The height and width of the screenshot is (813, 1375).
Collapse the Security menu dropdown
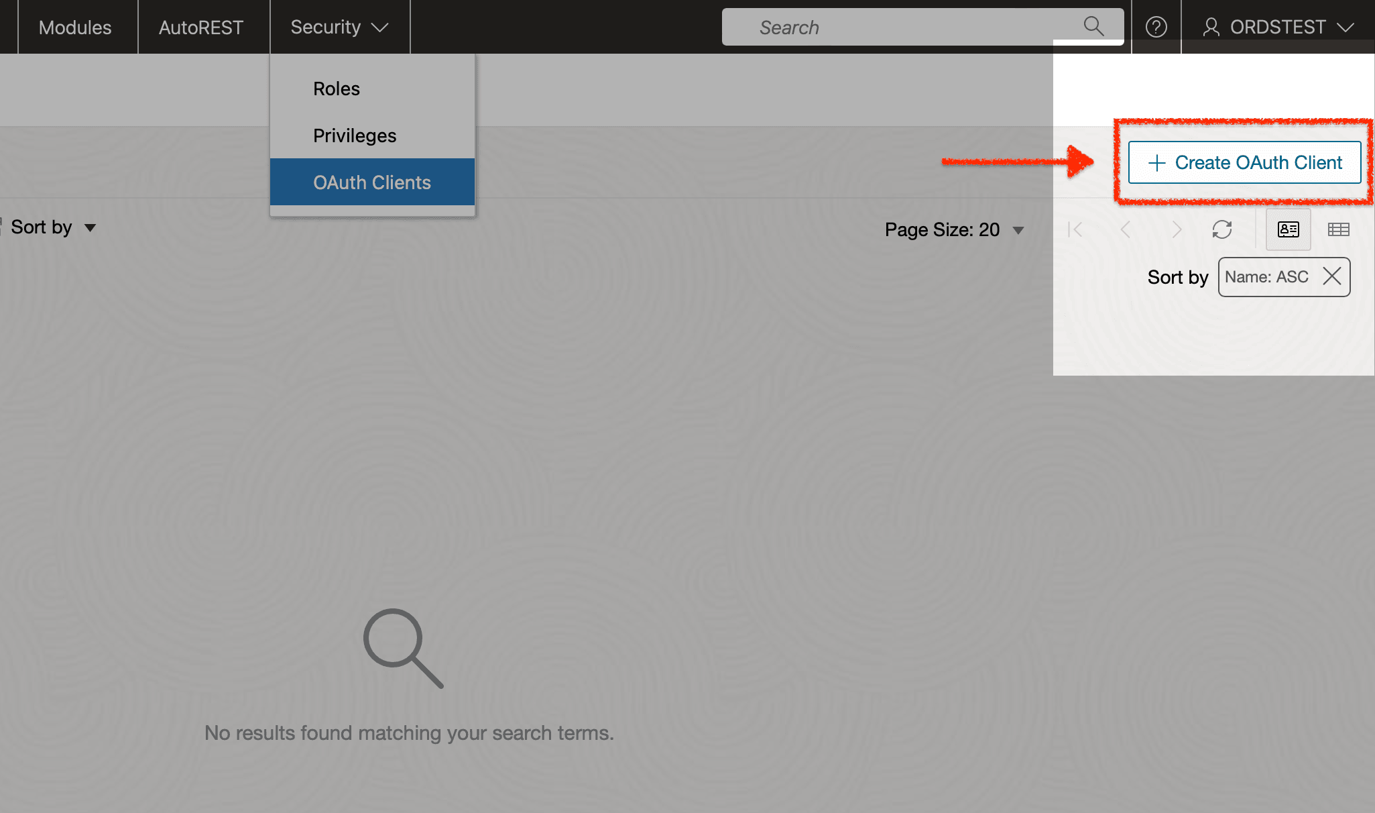click(339, 27)
